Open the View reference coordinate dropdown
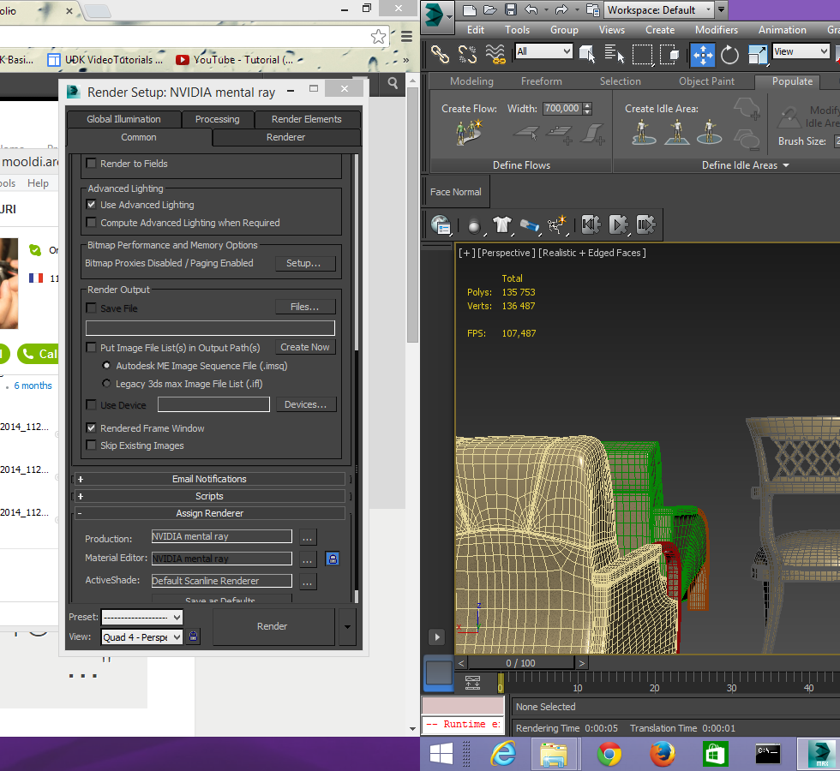Screen dimensions: 840x771 pyautogui.click(x=801, y=51)
